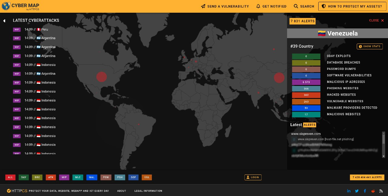Viewport: 388px width, 196px height.
Task: Toggle the PSH phishing filter
Action: [120, 178]
